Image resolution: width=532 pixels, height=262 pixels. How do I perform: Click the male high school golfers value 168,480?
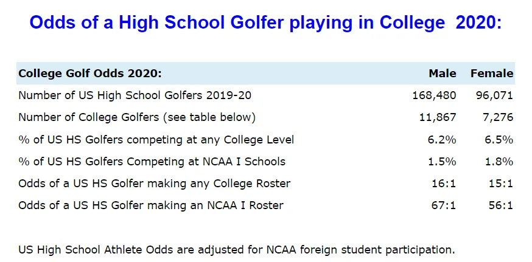tap(434, 95)
